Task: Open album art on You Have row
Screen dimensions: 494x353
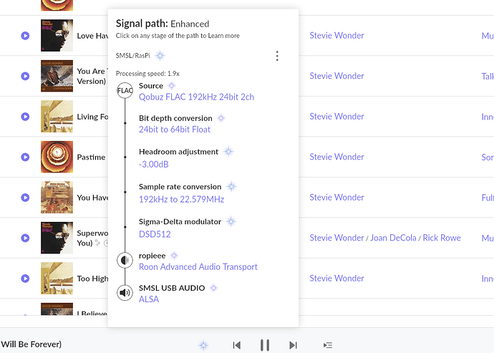Action: [57, 198]
